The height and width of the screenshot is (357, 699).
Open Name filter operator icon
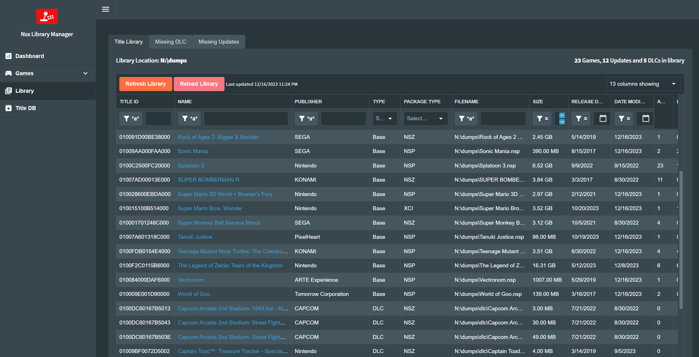tap(189, 119)
